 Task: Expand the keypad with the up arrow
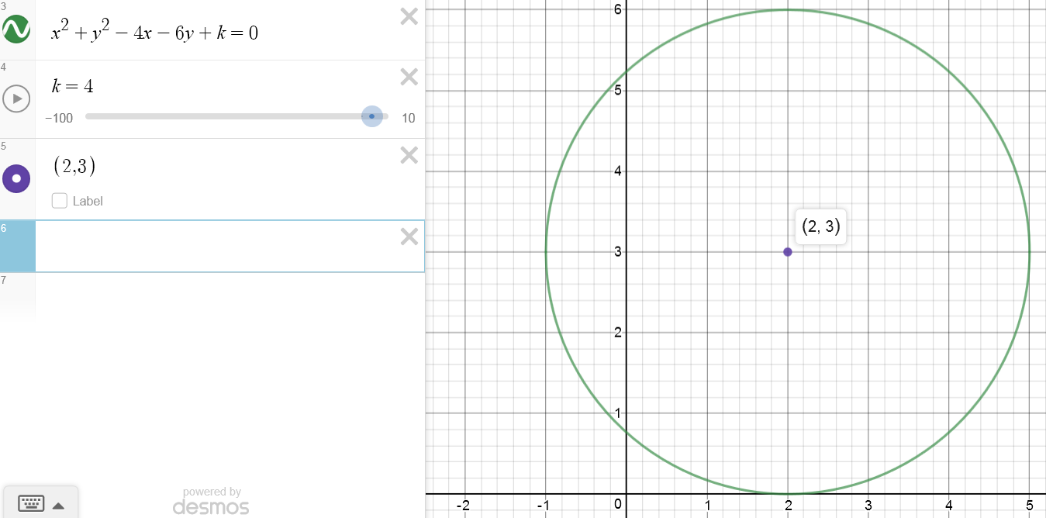point(58,506)
